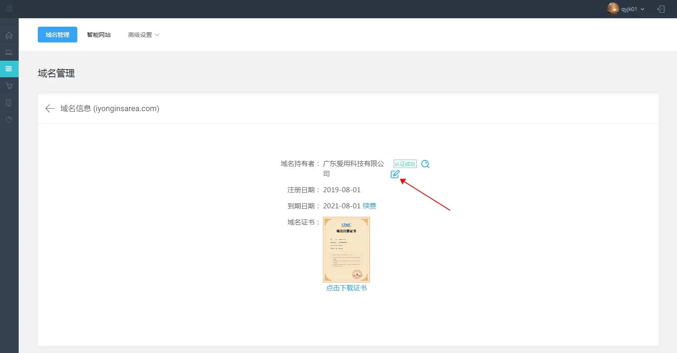Click the 点击下载证书 download link
677x353 pixels.
pyautogui.click(x=346, y=288)
